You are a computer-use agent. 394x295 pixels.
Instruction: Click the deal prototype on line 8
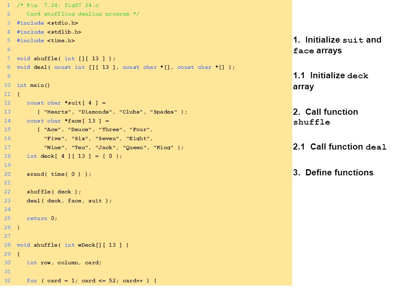pyautogui.click(x=126, y=67)
